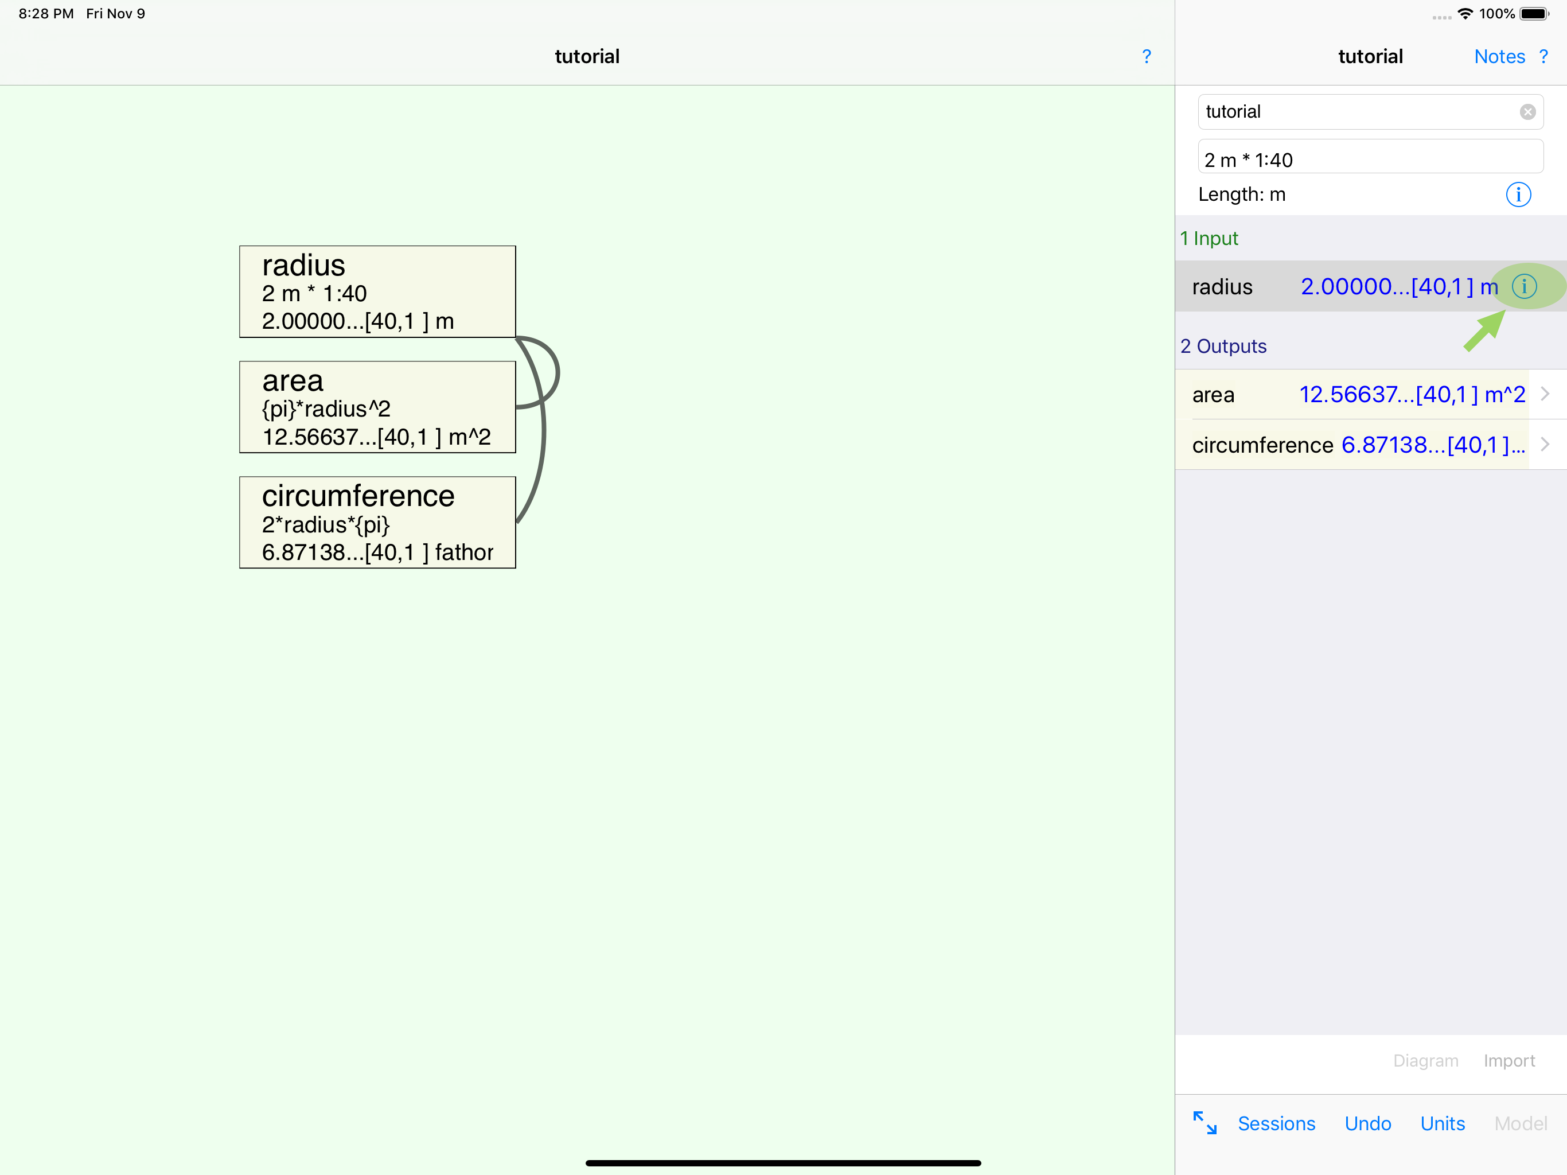Image resolution: width=1567 pixels, height=1175 pixels.
Task: Tap the Length unit info icon
Action: [x=1518, y=194]
